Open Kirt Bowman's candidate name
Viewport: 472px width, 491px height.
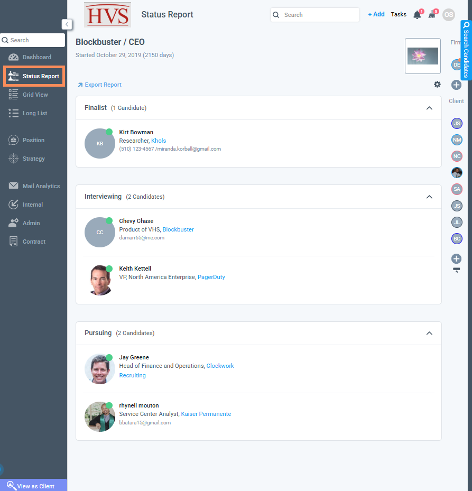136,132
